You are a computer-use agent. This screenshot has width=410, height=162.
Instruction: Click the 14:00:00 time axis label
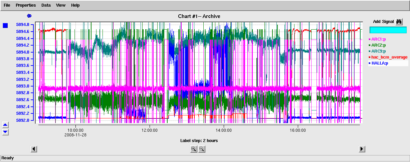pyautogui.click(x=224, y=130)
